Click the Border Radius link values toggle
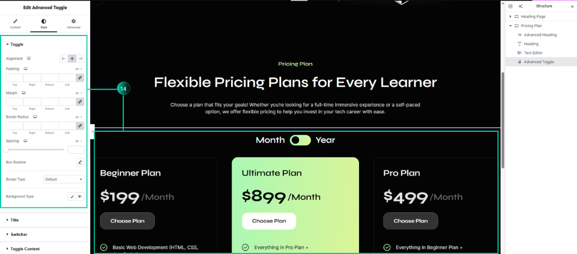Viewport: 577px width, 254px height. [80, 126]
